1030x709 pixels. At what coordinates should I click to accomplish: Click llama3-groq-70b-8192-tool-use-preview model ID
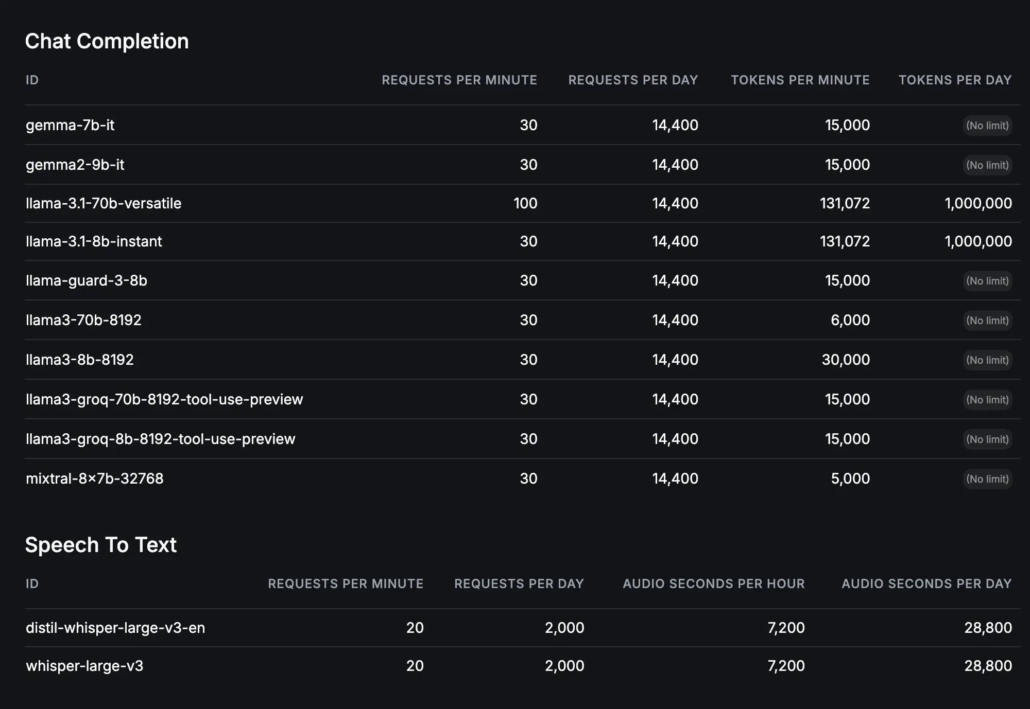164,399
